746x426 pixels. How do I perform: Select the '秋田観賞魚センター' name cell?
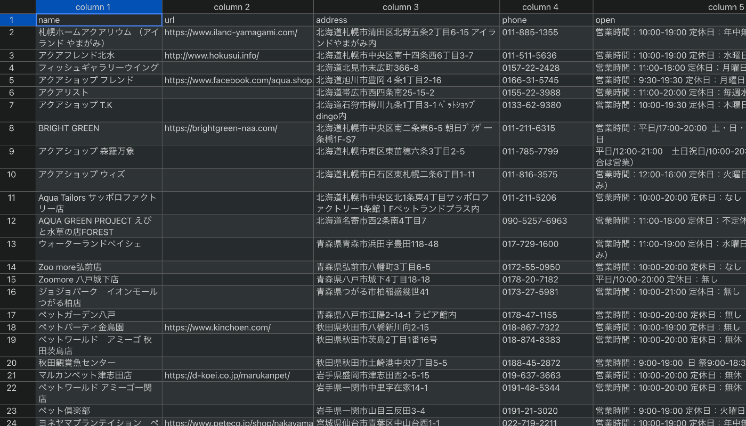click(99, 363)
